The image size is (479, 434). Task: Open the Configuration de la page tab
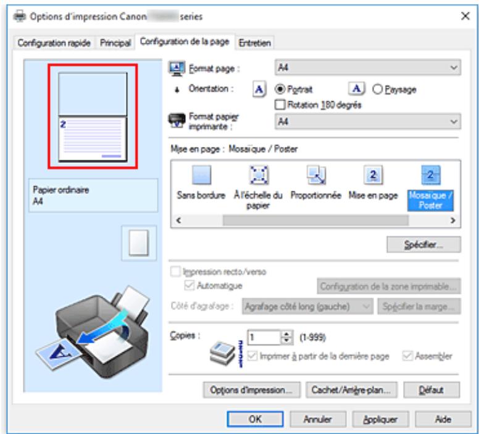pyautogui.click(x=185, y=41)
